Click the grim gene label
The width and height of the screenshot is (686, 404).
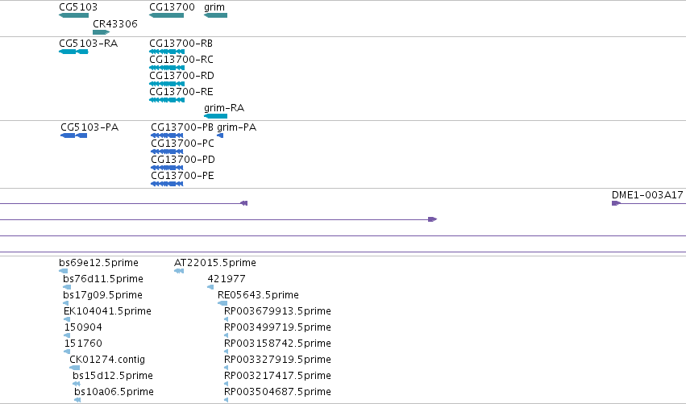pyautogui.click(x=214, y=7)
